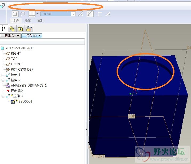Image resolution: width=191 pixels, height=164 pixels.
Task: Open the favorites navigator tab
Action: coord(20,29)
